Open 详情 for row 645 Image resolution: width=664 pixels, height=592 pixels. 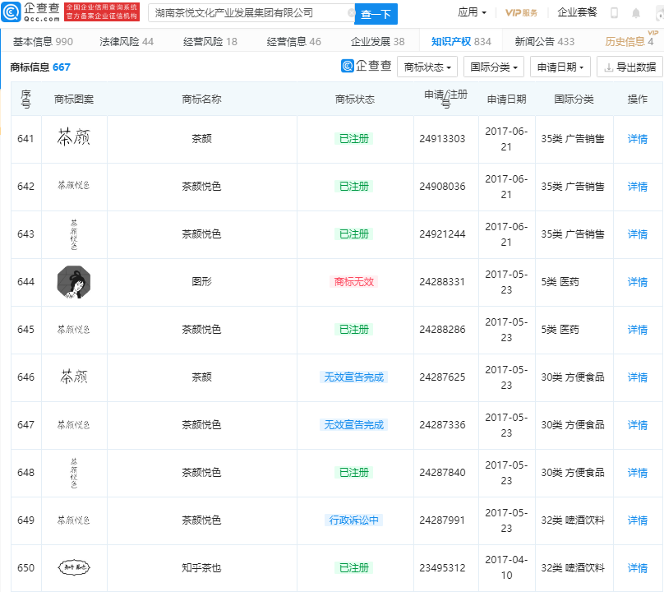click(x=638, y=330)
